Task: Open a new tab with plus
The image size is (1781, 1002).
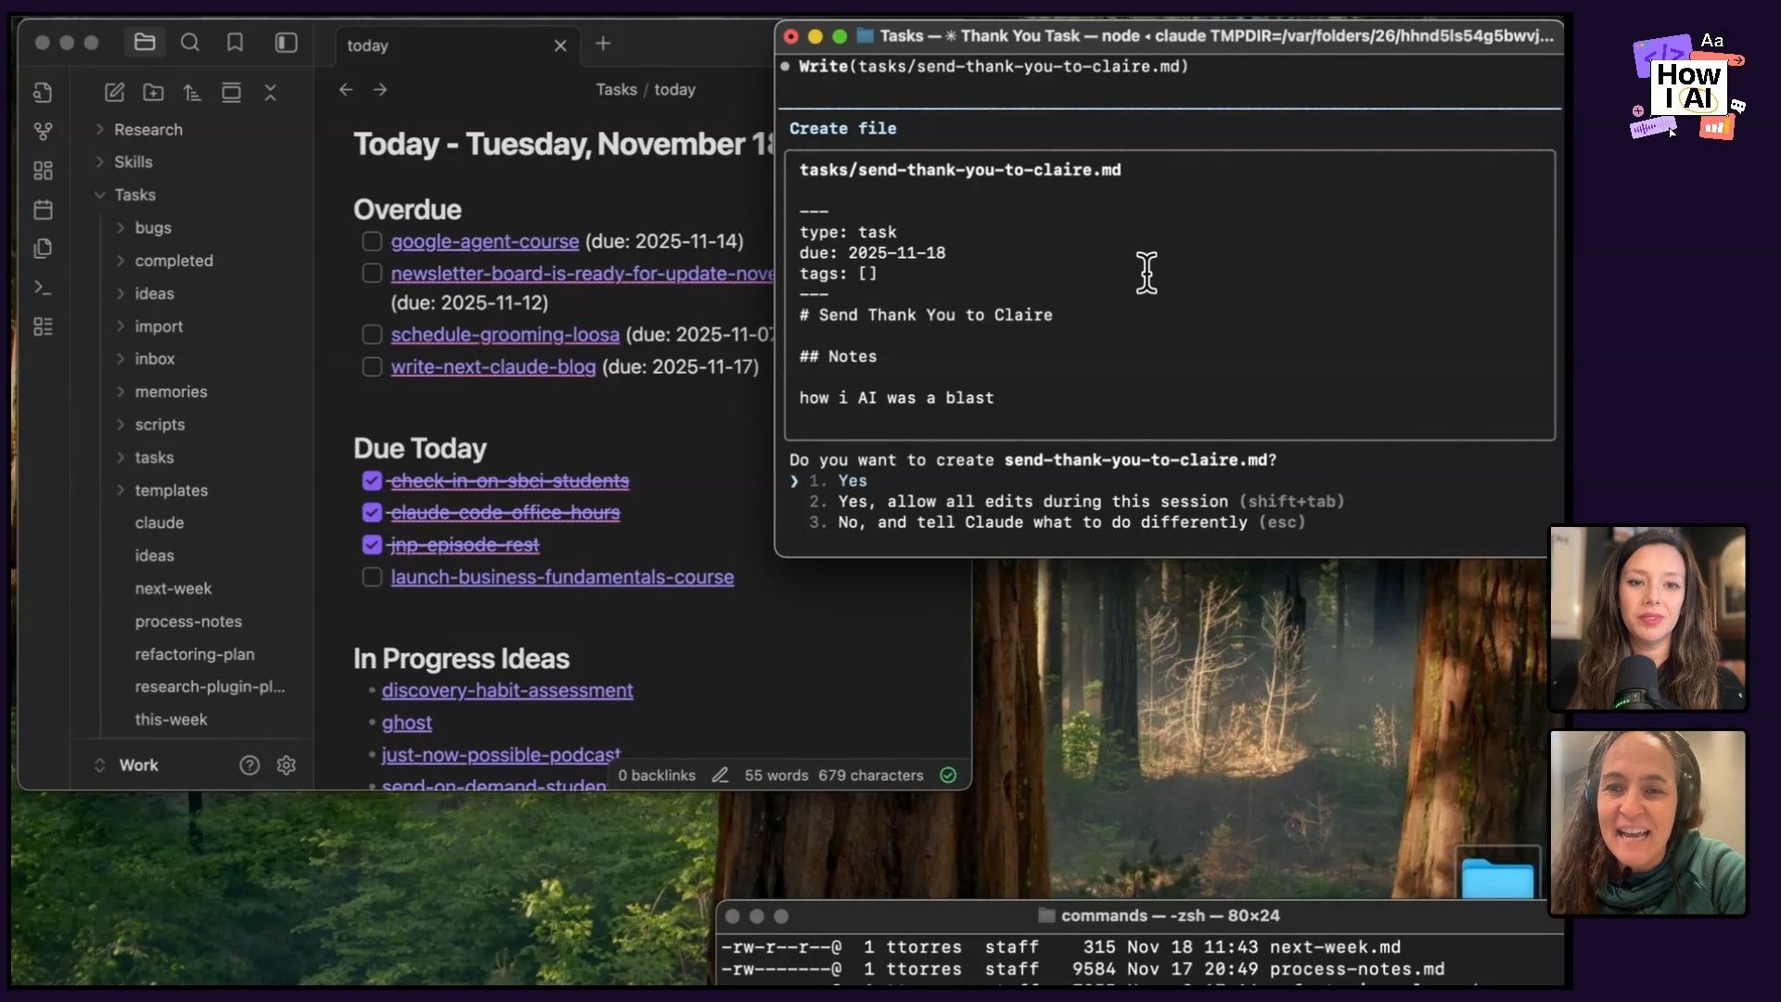Action: point(603,44)
